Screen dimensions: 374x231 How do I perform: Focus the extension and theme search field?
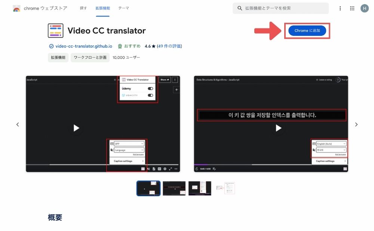[x=281, y=8]
